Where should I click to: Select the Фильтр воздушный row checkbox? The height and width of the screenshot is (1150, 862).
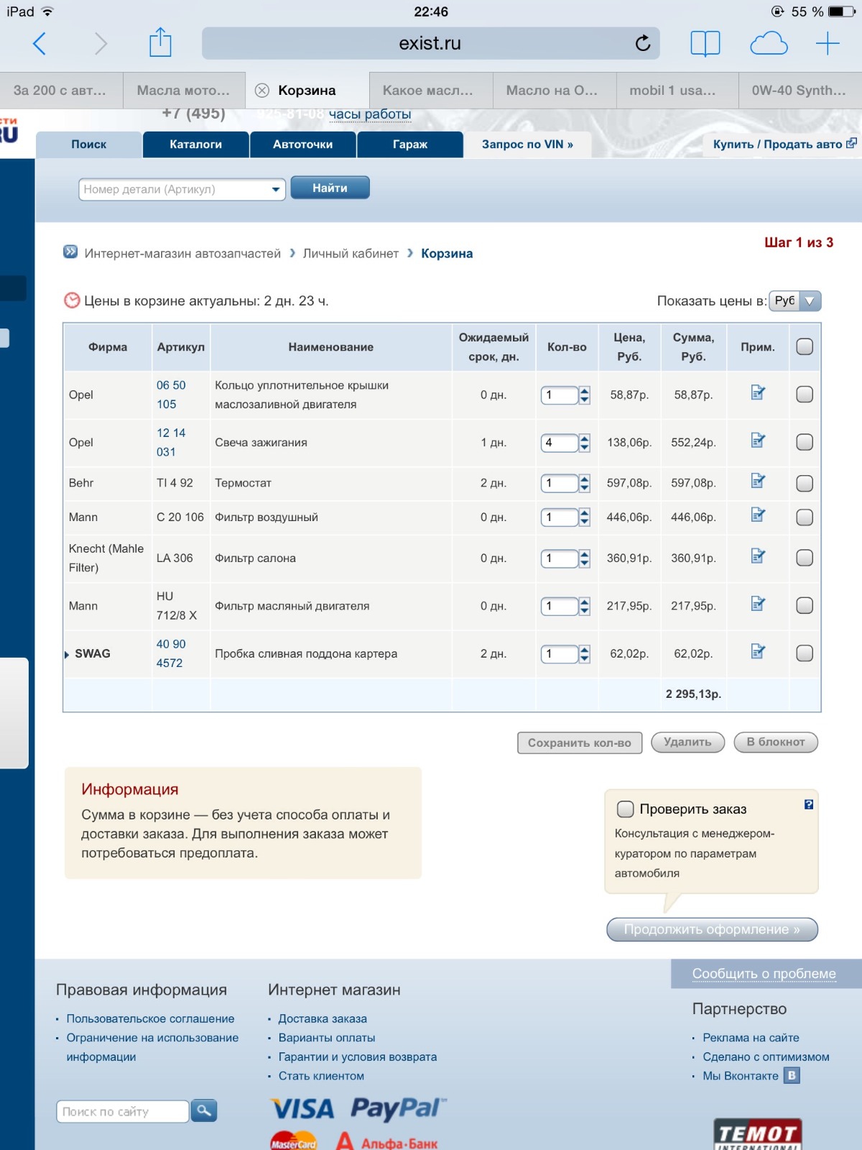coord(805,517)
